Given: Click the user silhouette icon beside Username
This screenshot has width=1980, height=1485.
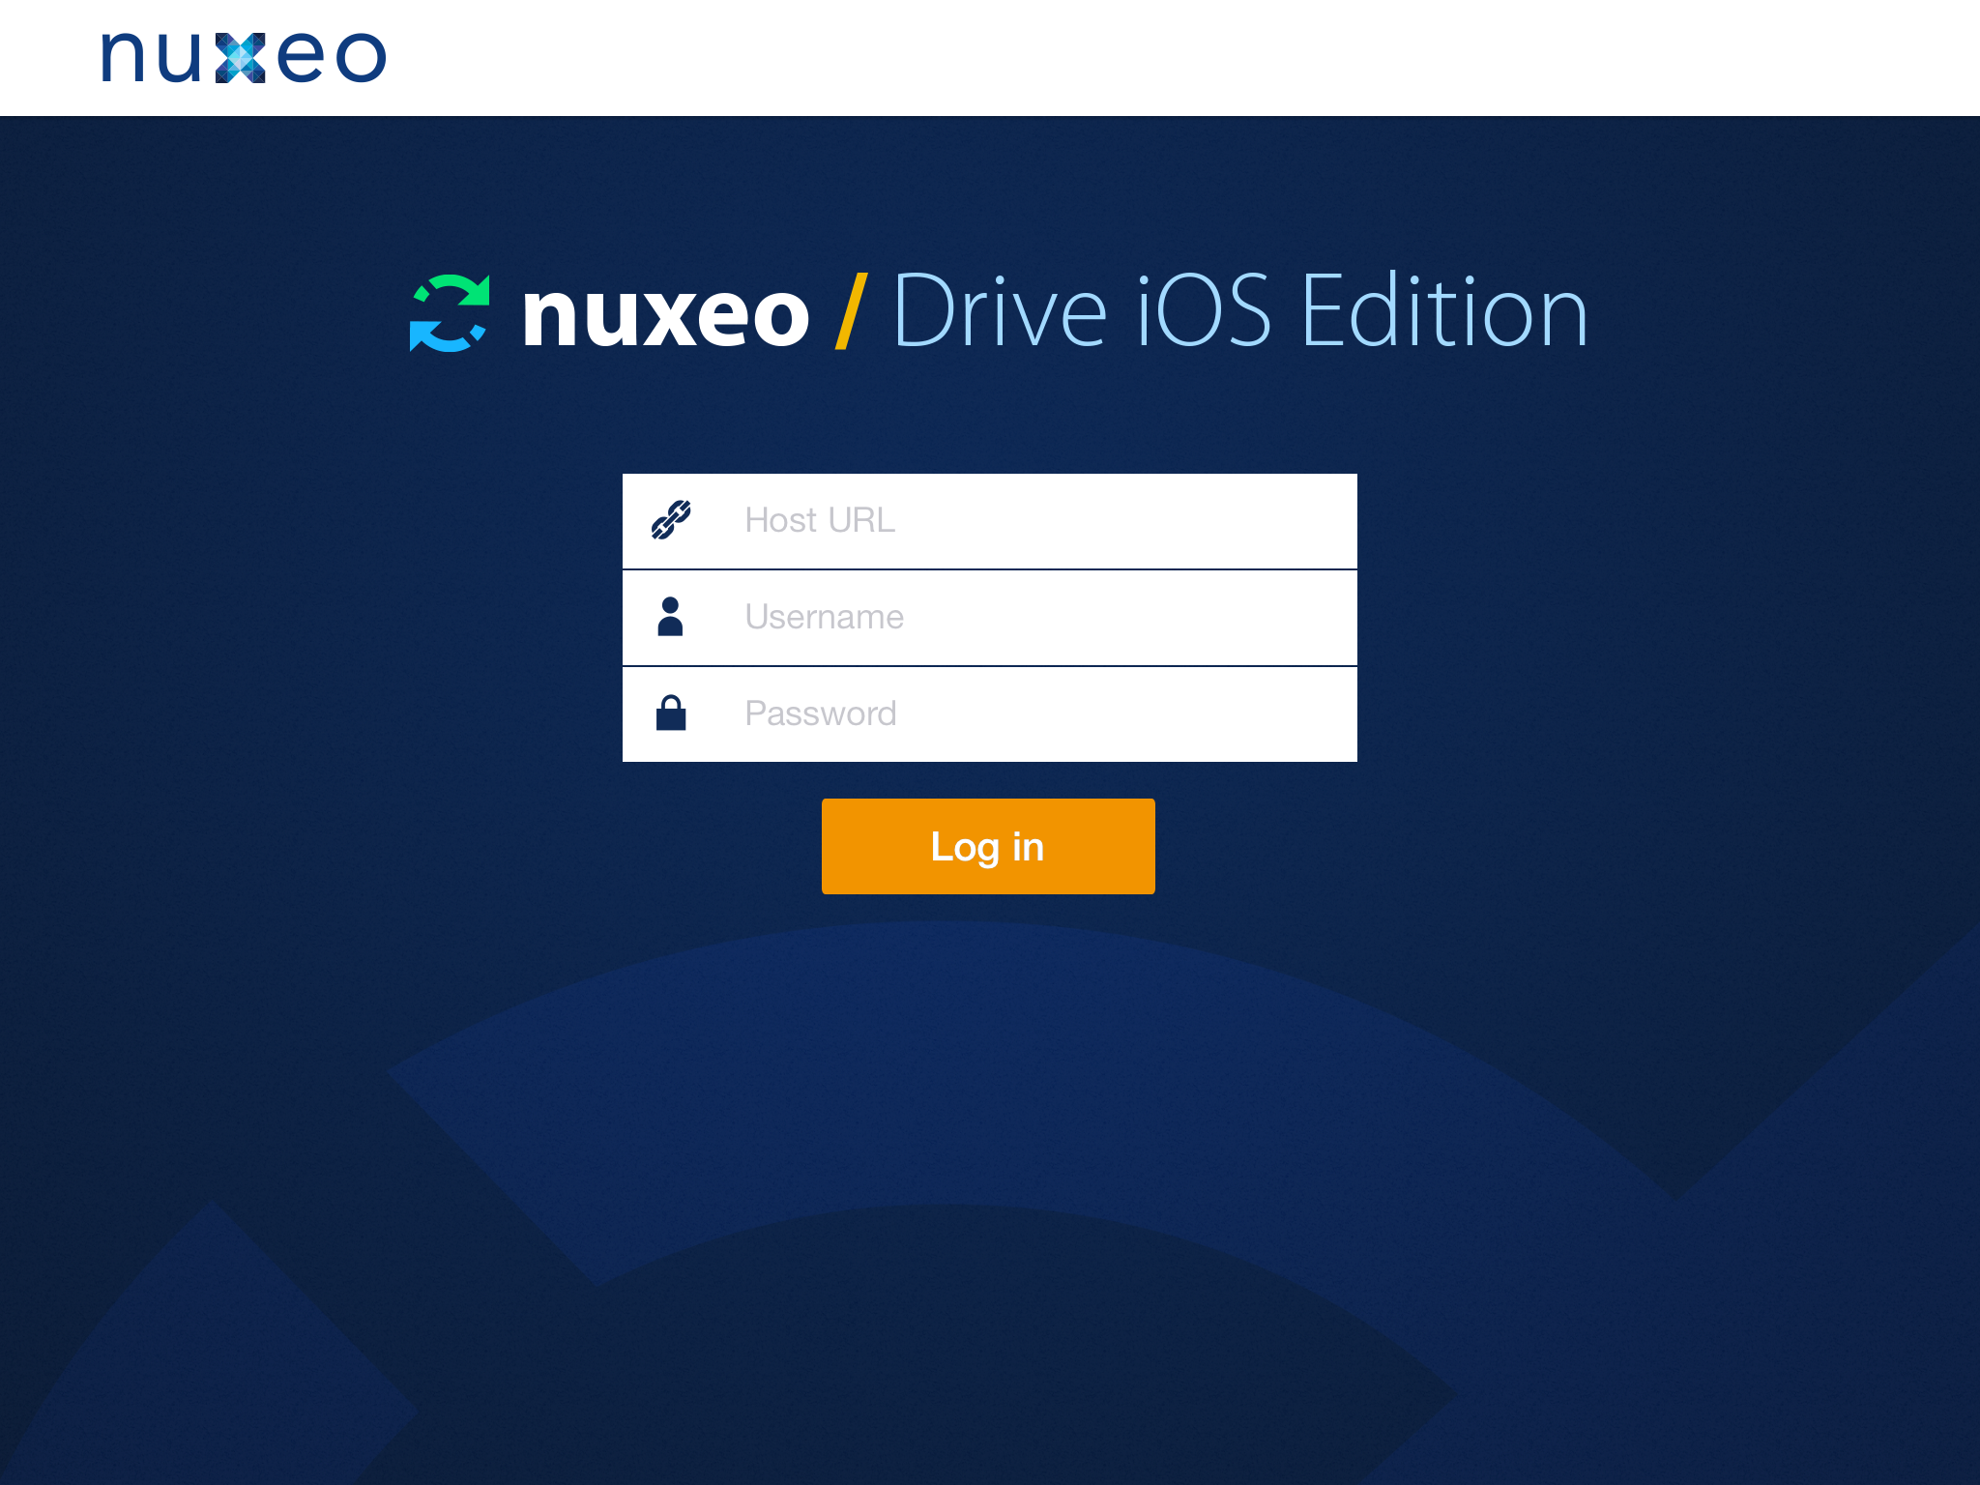Looking at the screenshot, I should tap(670, 617).
